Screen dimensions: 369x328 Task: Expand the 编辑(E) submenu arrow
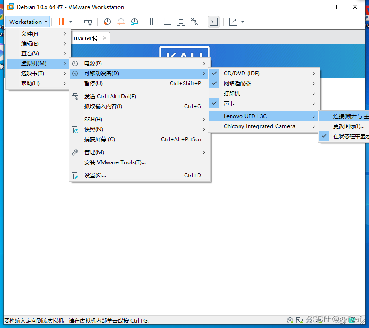[65, 43]
